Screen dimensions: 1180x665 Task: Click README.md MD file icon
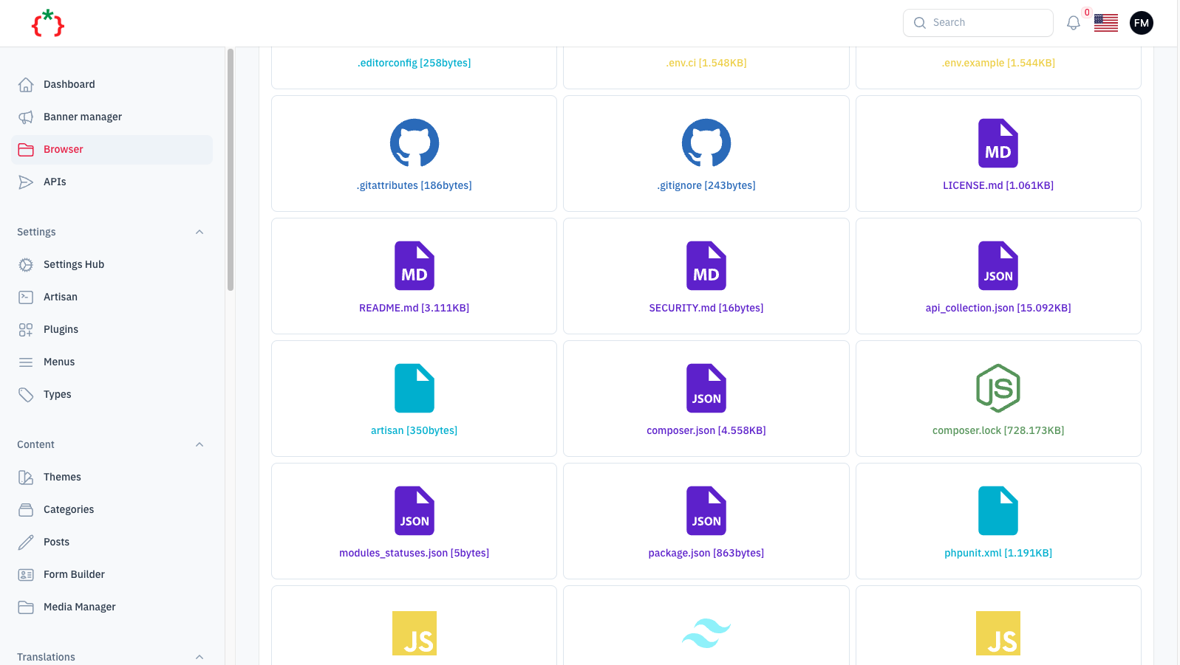click(415, 266)
